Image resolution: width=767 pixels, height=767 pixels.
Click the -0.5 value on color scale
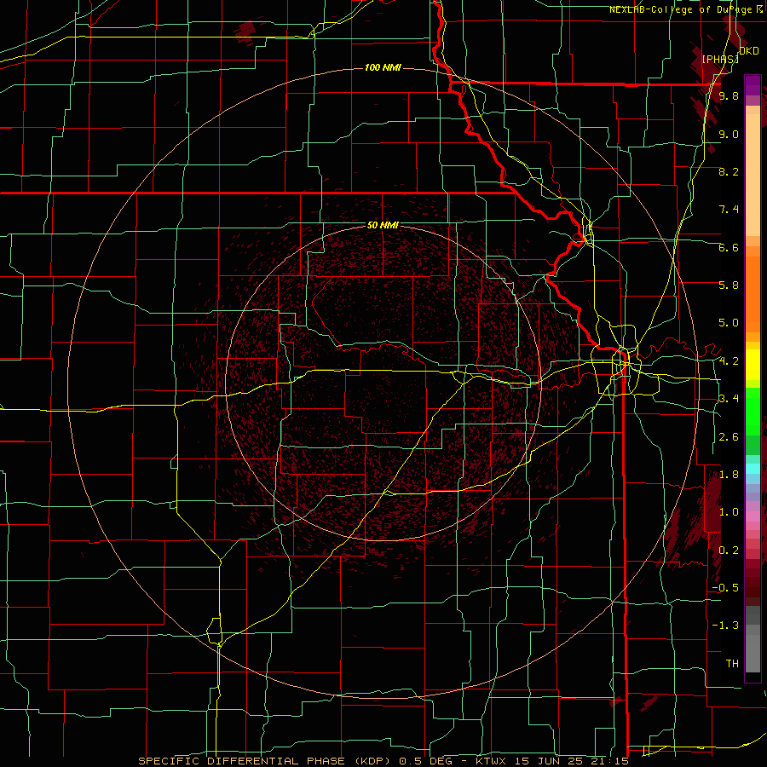[725, 587]
